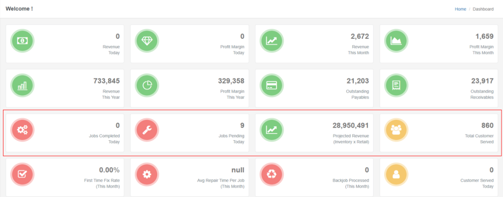The image size is (503, 197).
Task: Click the Avg Repair Time gear icon
Action: 147,174
